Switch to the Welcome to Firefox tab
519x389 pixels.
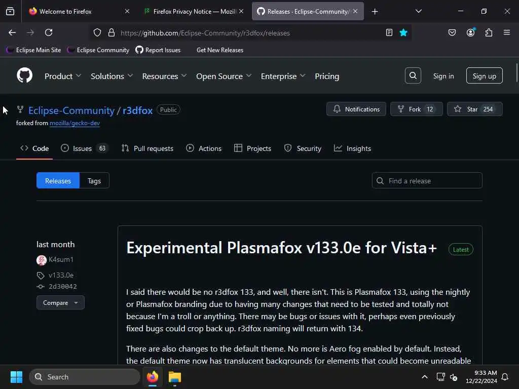[76, 12]
